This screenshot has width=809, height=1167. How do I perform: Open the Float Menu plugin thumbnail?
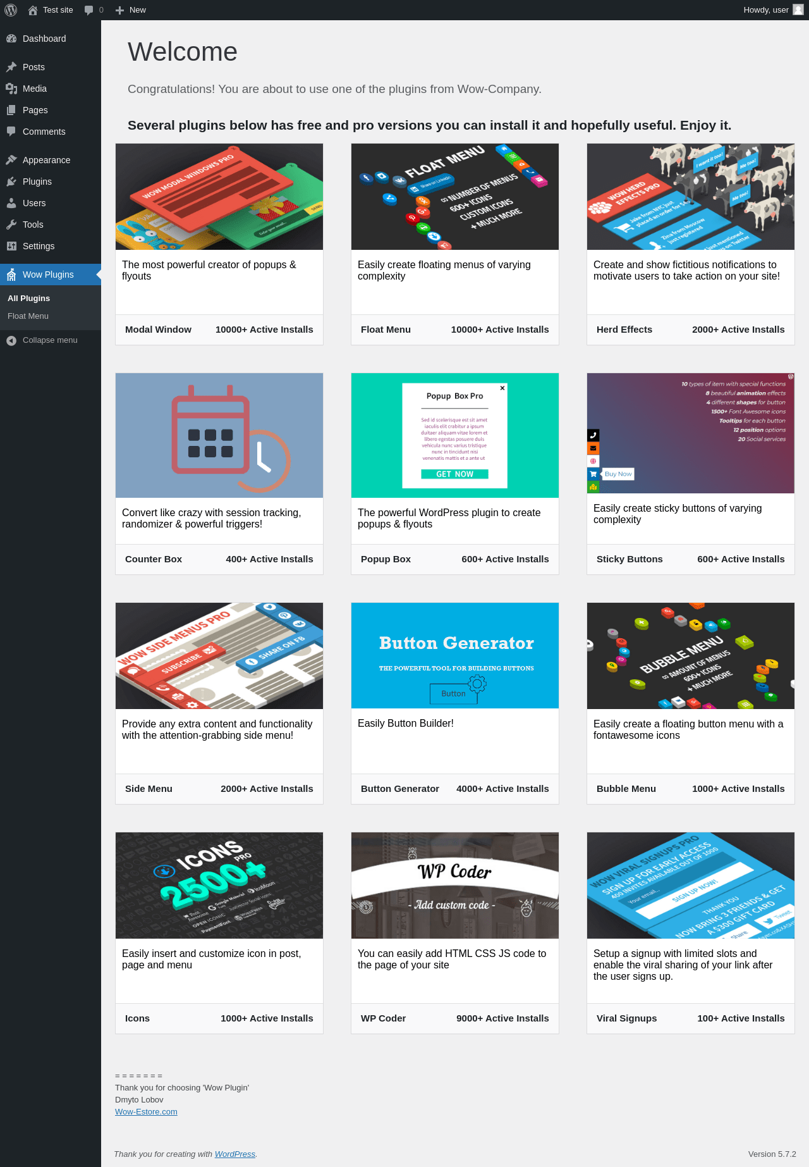(x=455, y=197)
